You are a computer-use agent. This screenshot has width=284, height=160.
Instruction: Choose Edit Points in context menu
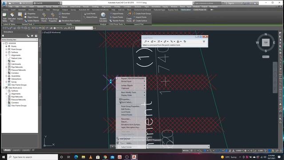tap(131, 109)
